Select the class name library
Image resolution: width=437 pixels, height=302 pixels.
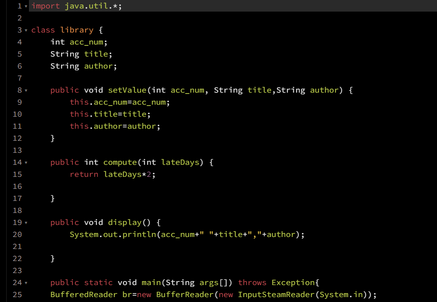click(77, 30)
